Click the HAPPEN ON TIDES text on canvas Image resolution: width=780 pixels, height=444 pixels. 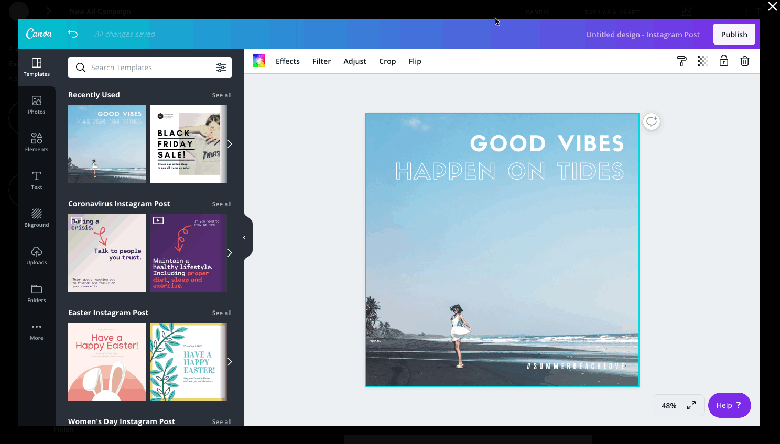(510, 171)
